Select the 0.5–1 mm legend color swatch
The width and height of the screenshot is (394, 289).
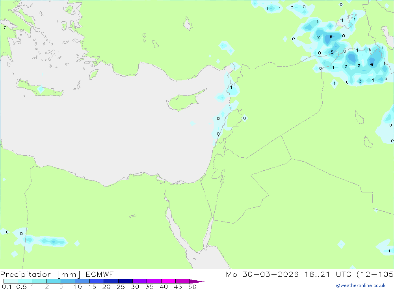click(25, 281)
